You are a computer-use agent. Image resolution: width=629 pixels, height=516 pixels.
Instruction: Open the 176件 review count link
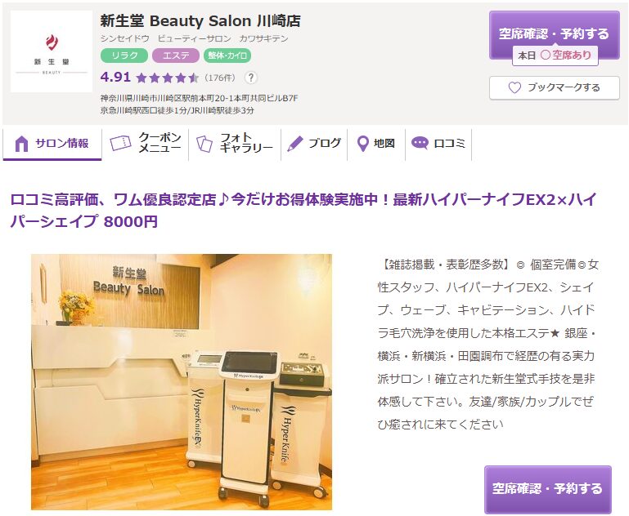220,78
